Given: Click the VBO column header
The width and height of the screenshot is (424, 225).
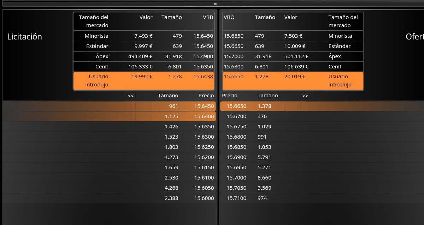Looking at the screenshot, I should click(x=229, y=17).
